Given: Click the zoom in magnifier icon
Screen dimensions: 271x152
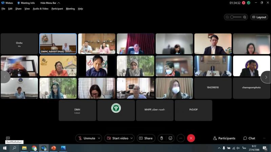Looking at the screenshot, I should tap(245, 17).
